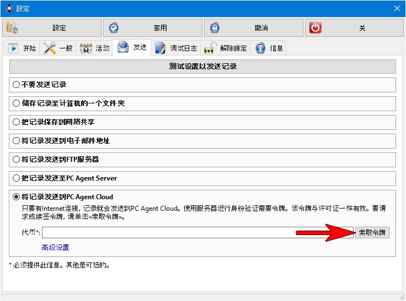Apply settings with the 套用 button
Screen dimensions: 406x301
[153, 28]
